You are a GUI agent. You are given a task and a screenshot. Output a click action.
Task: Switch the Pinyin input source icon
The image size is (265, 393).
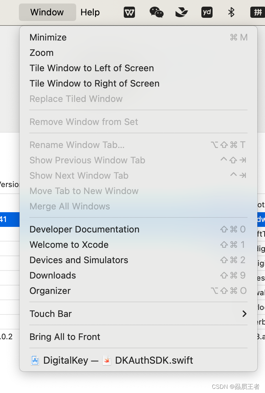tap(257, 12)
